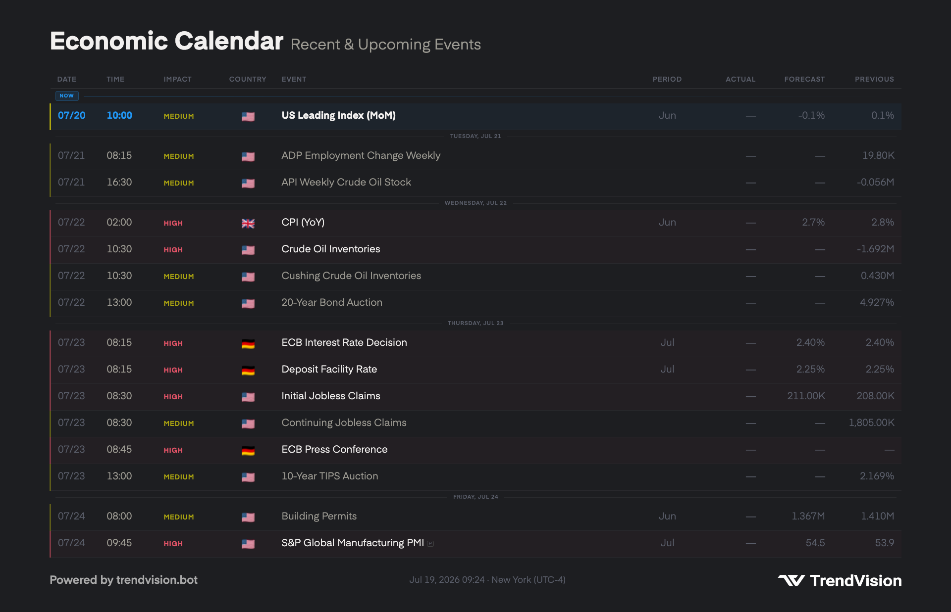Click the FORECAST column header

click(x=804, y=79)
